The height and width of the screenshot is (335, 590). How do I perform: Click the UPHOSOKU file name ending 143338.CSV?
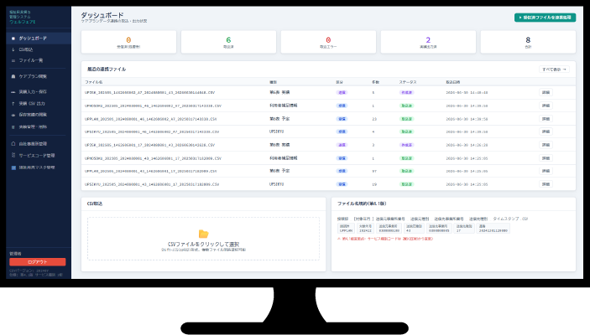(x=153, y=106)
